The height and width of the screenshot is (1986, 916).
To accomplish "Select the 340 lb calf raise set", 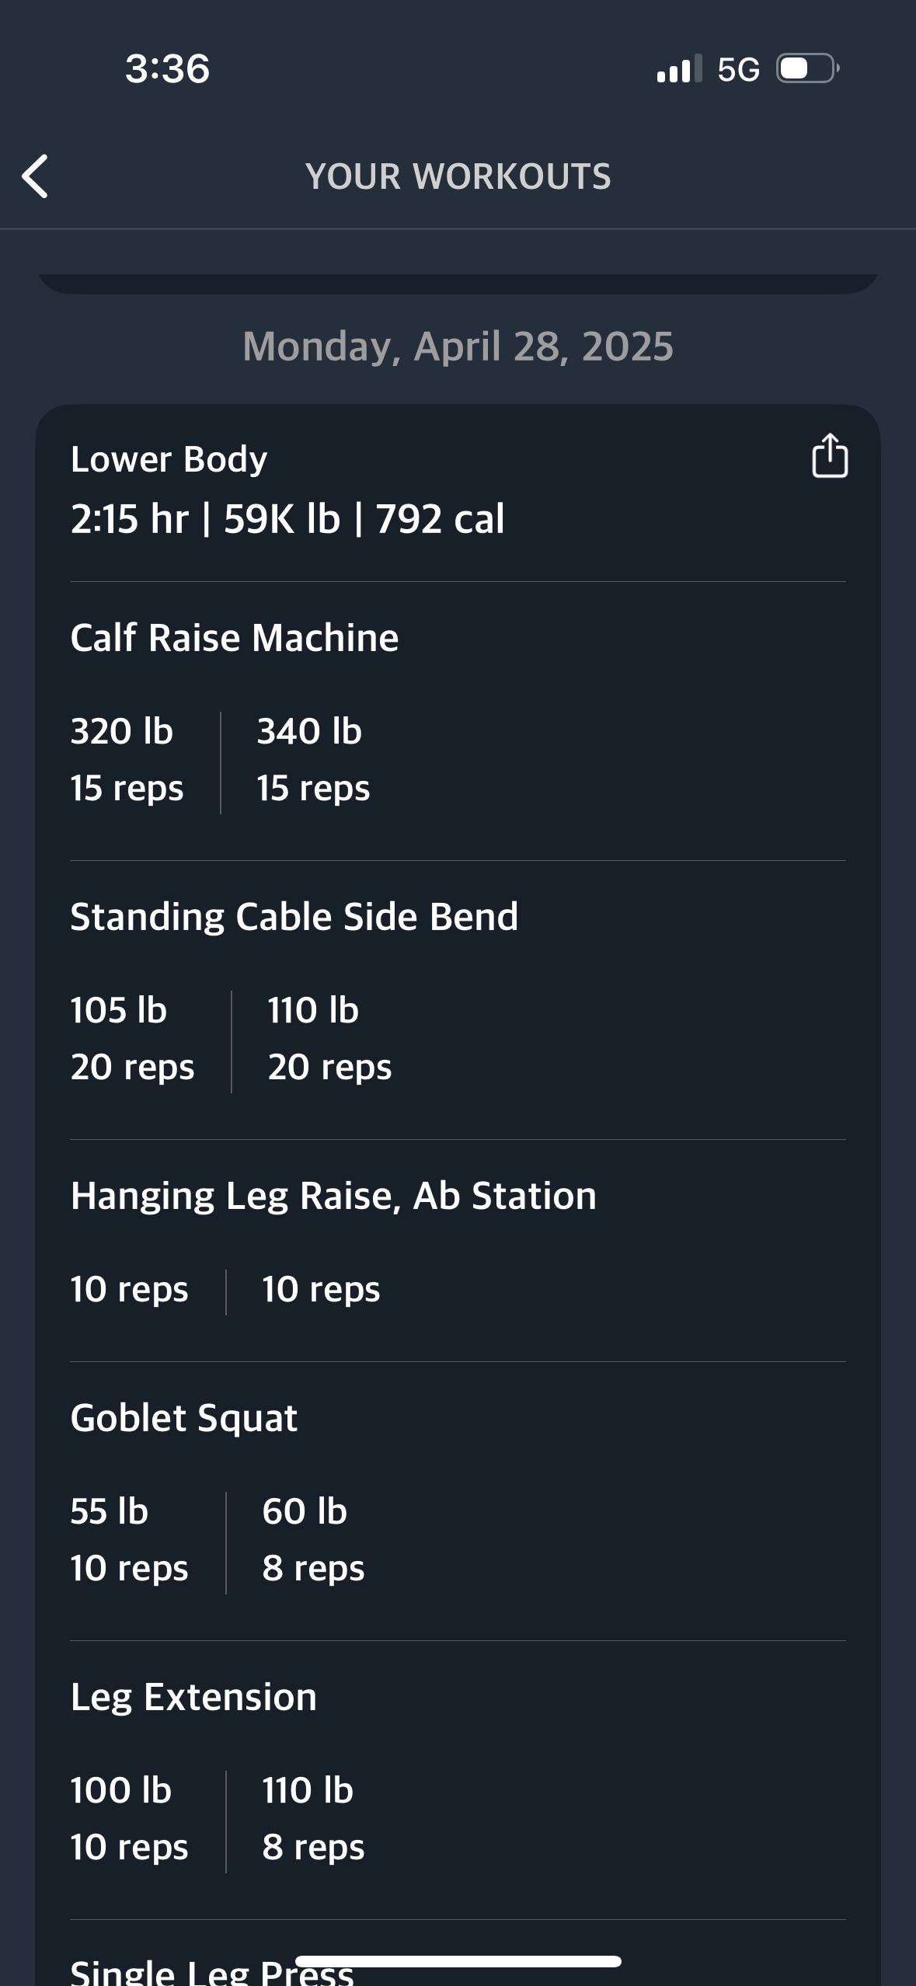I will 313,759.
